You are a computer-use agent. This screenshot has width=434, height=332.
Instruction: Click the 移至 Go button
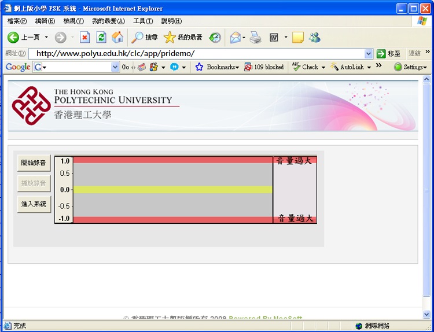click(389, 53)
